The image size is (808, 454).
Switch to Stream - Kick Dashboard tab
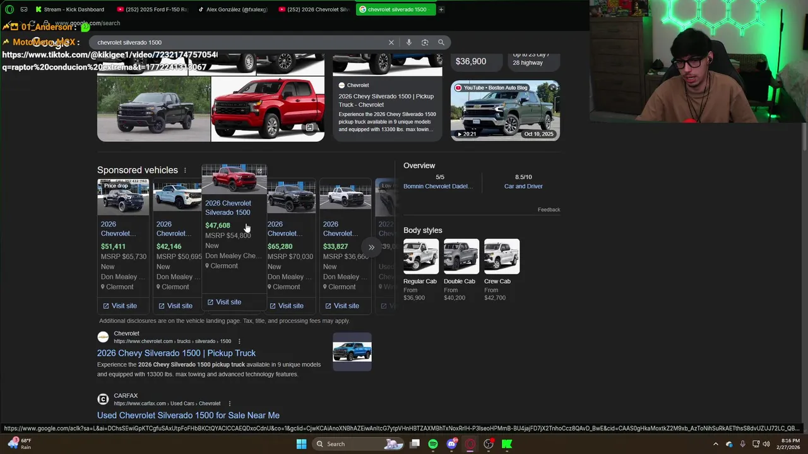coord(71,9)
